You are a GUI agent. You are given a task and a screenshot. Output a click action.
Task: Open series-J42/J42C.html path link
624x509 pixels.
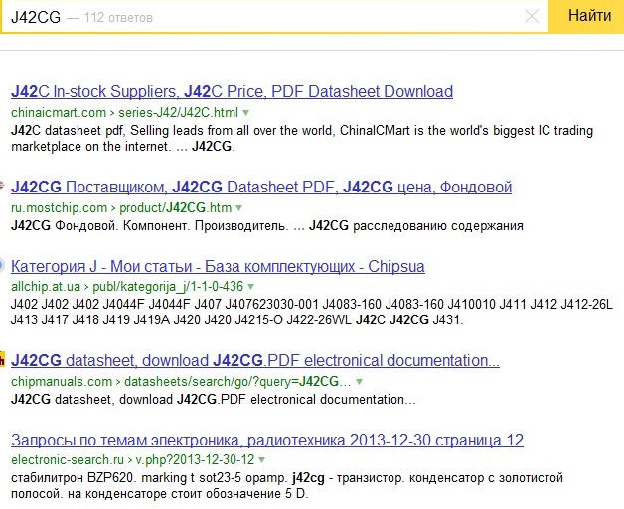pyautogui.click(x=178, y=113)
